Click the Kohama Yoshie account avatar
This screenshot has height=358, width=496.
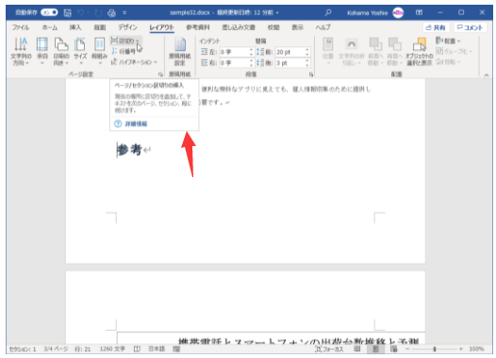click(398, 12)
